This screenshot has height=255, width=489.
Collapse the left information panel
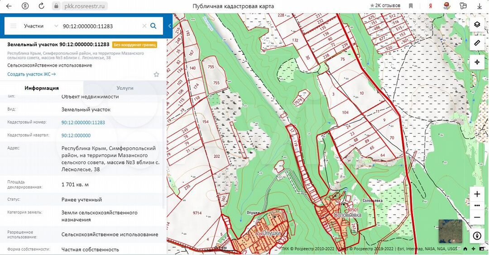pos(169,26)
